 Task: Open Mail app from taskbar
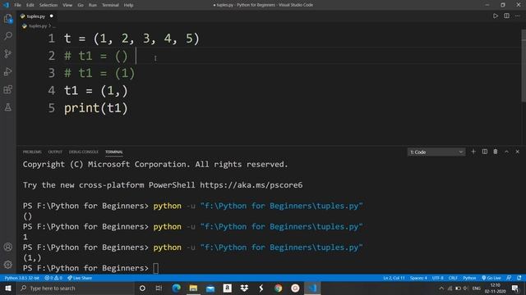coord(210,288)
